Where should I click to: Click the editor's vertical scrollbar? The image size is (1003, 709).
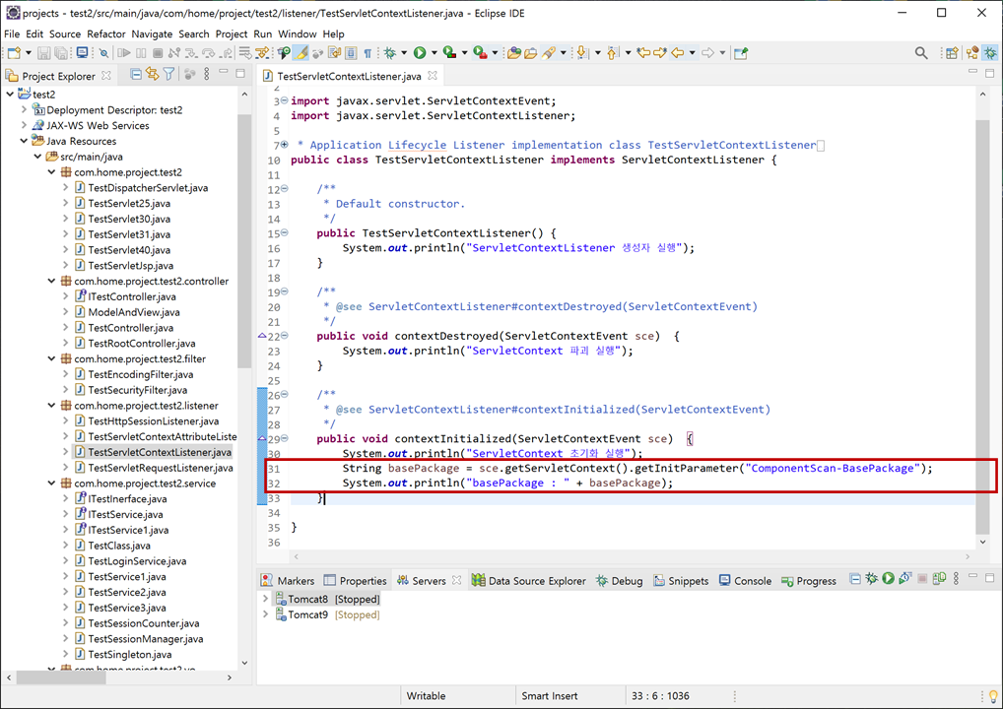(982, 295)
